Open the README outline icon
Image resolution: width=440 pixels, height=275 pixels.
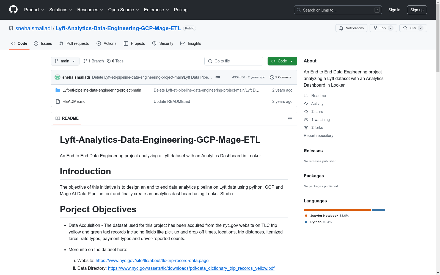pyautogui.click(x=290, y=119)
